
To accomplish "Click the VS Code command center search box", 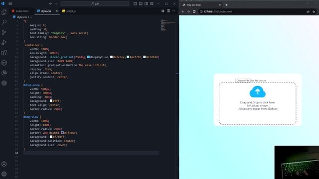I will 95,3.
